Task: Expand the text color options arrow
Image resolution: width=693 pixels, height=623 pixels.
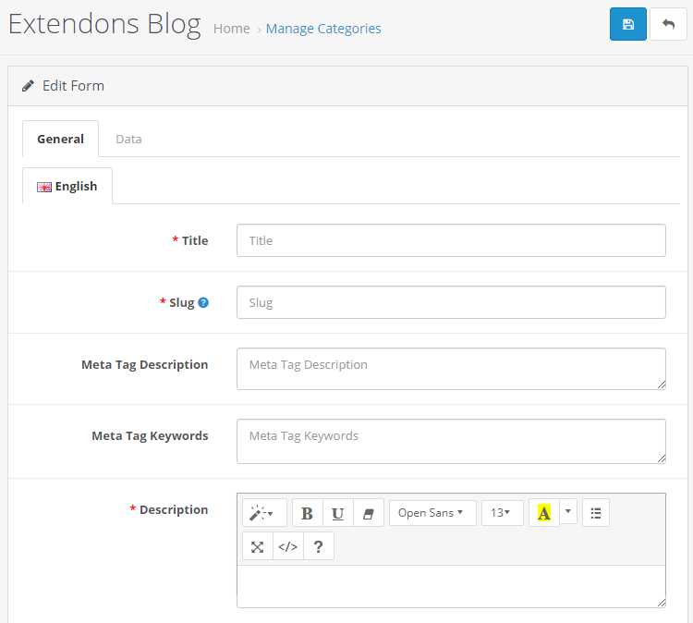Action: click(568, 511)
